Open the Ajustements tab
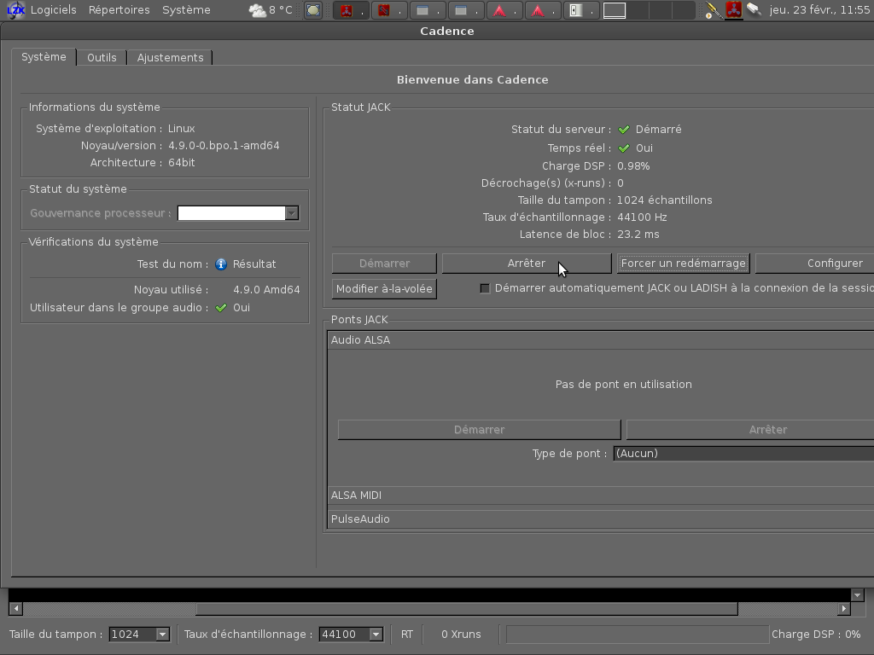The height and width of the screenshot is (655, 874). point(170,58)
